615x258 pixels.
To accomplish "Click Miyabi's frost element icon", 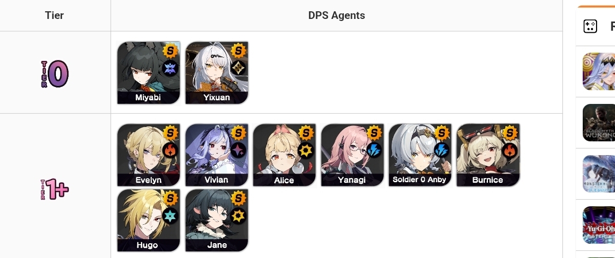I will (170, 68).
